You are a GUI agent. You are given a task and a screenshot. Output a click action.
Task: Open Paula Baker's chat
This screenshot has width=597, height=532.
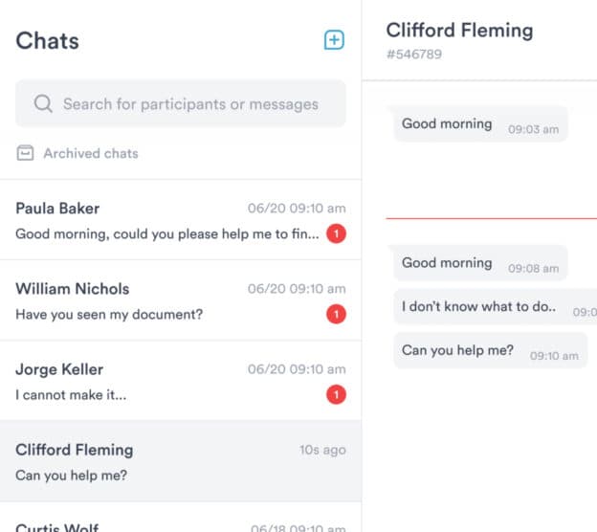pos(163,220)
